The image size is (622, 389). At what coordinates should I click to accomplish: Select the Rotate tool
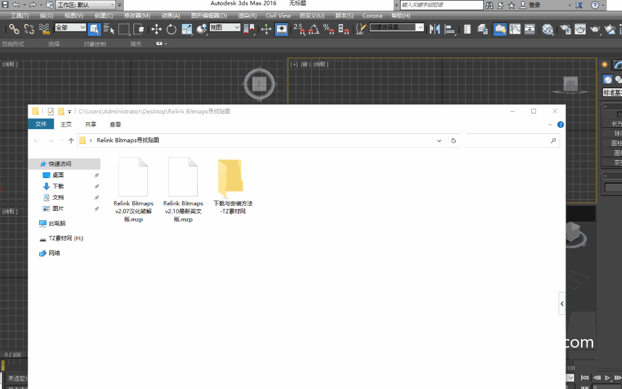tap(171, 29)
